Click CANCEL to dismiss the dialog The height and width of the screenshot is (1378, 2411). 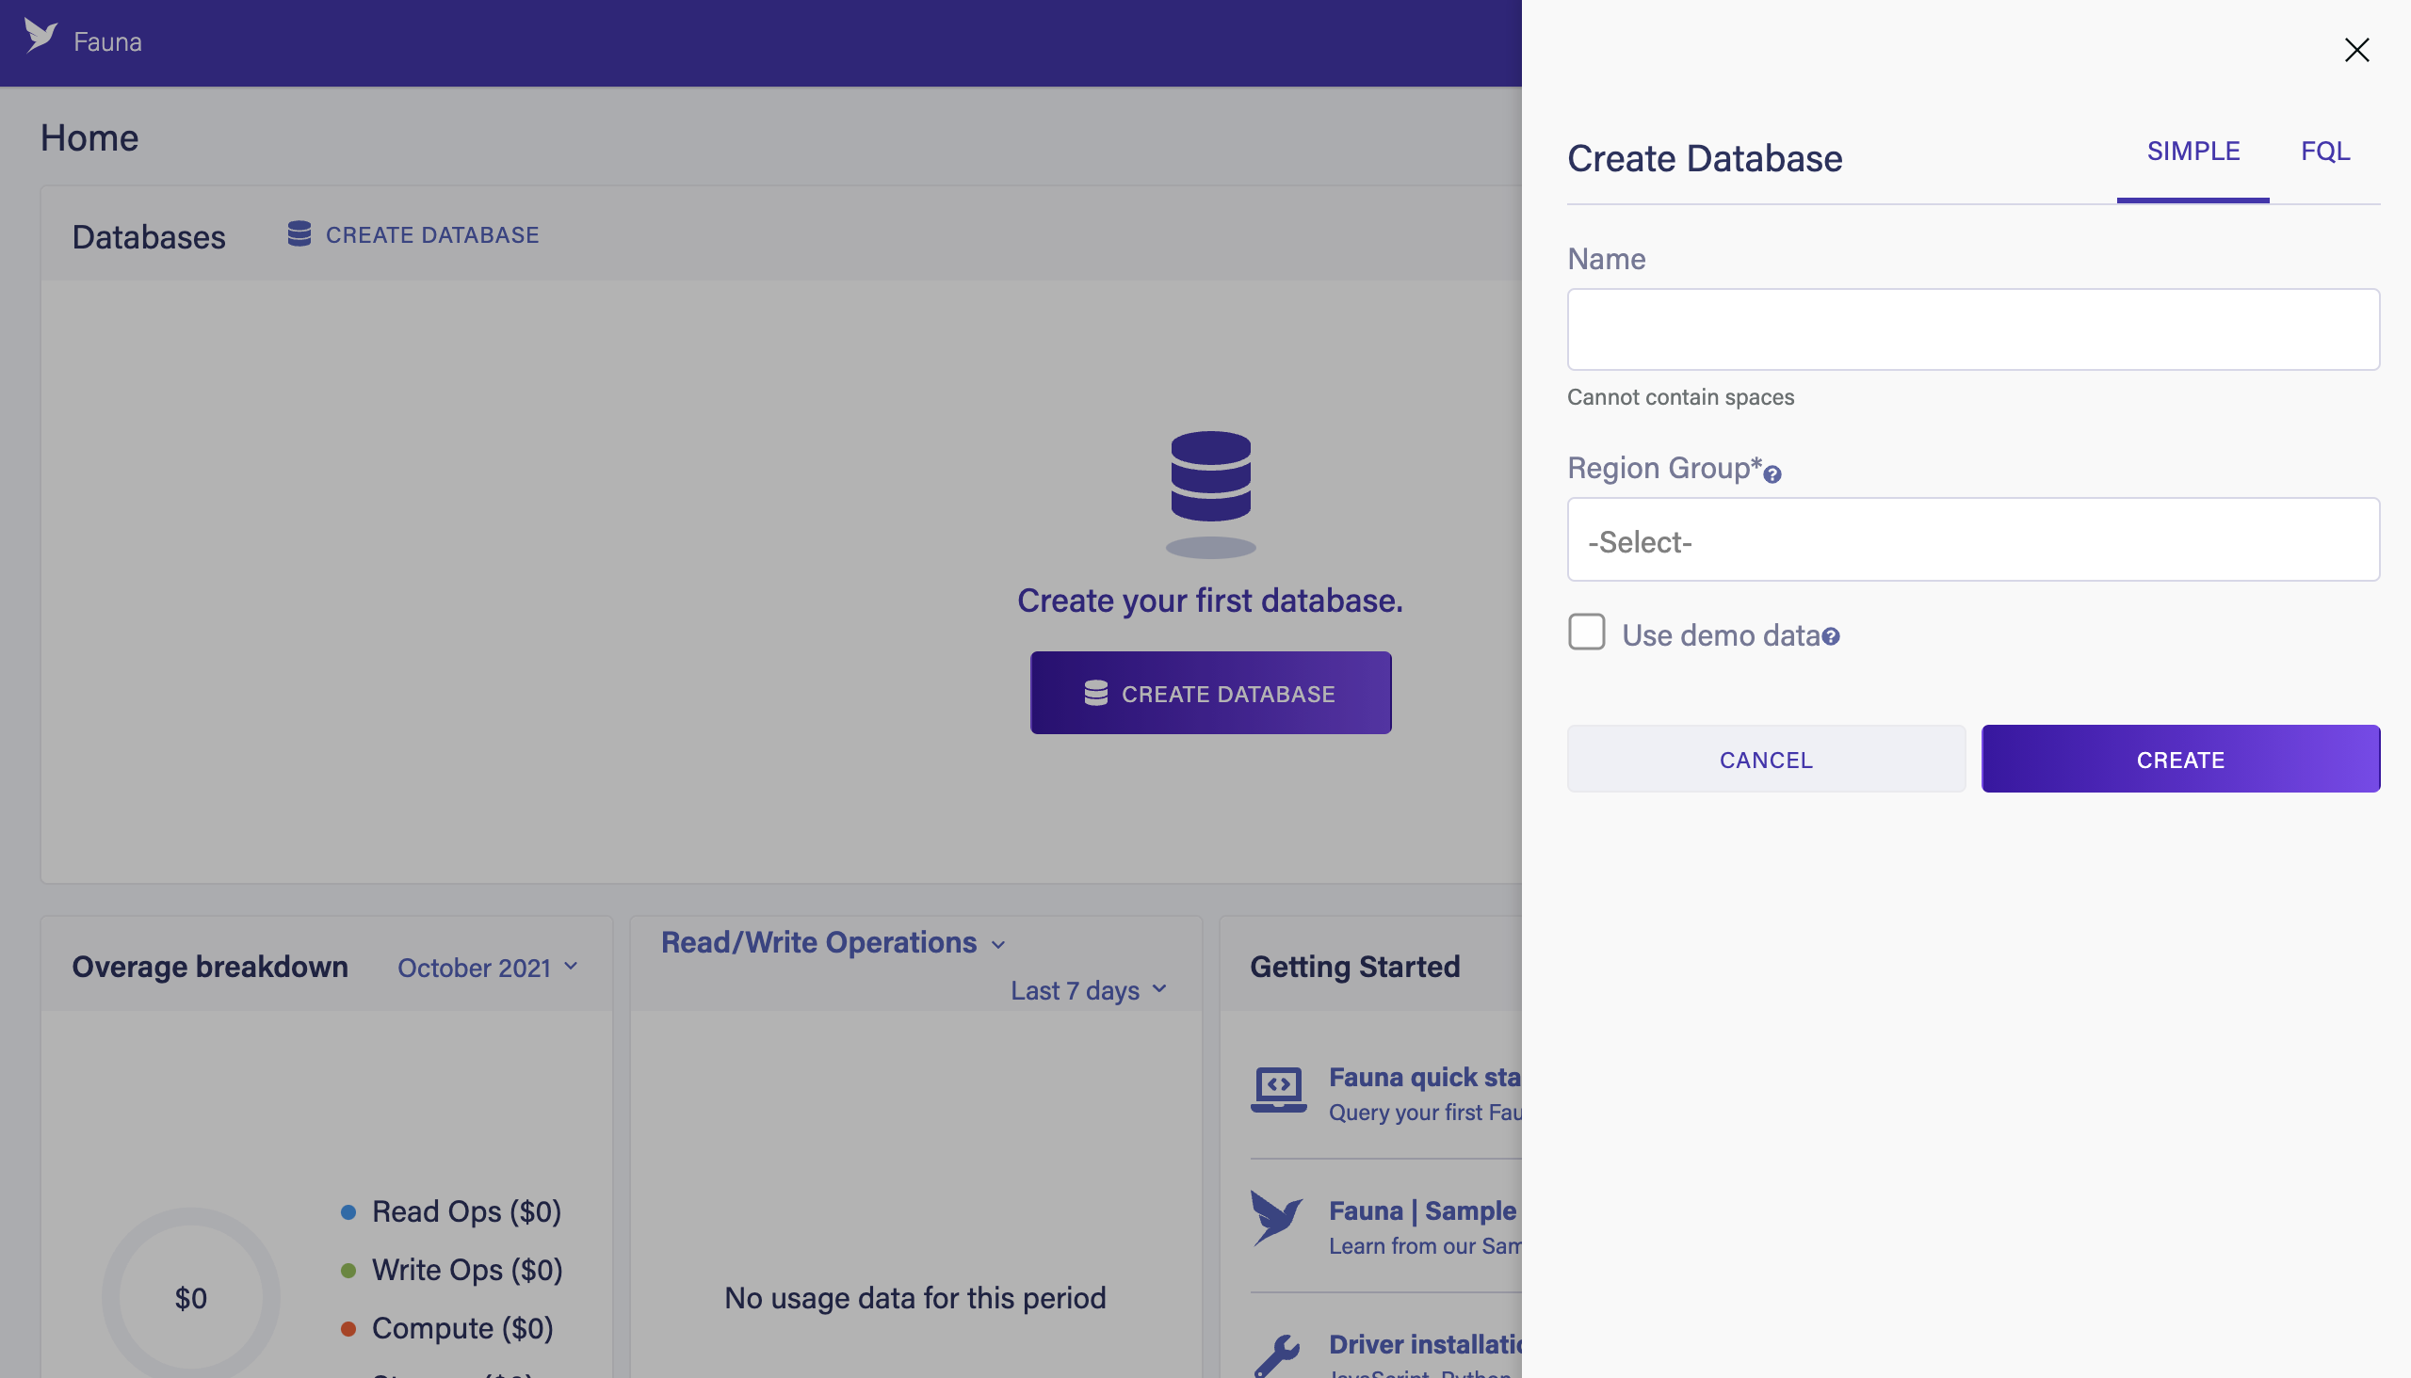coord(1766,758)
